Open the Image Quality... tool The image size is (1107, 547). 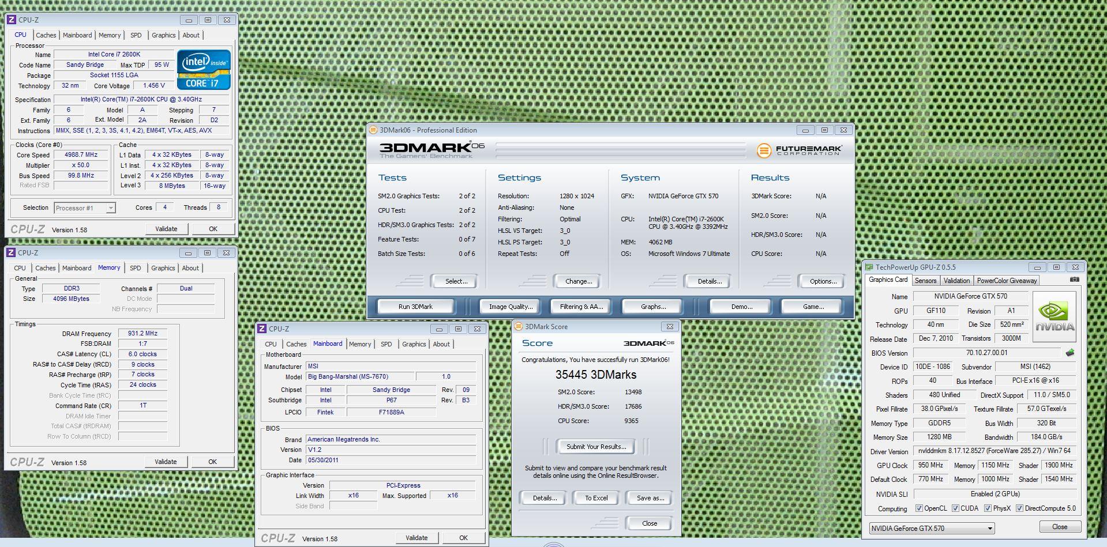tap(511, 307)
